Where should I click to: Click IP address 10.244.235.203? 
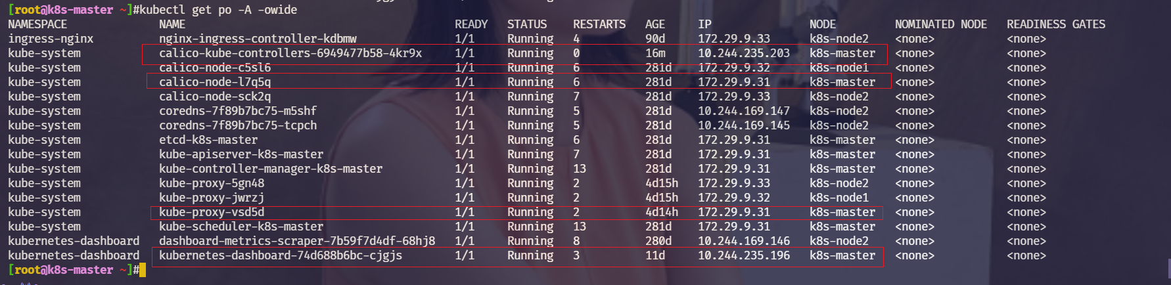744,53
